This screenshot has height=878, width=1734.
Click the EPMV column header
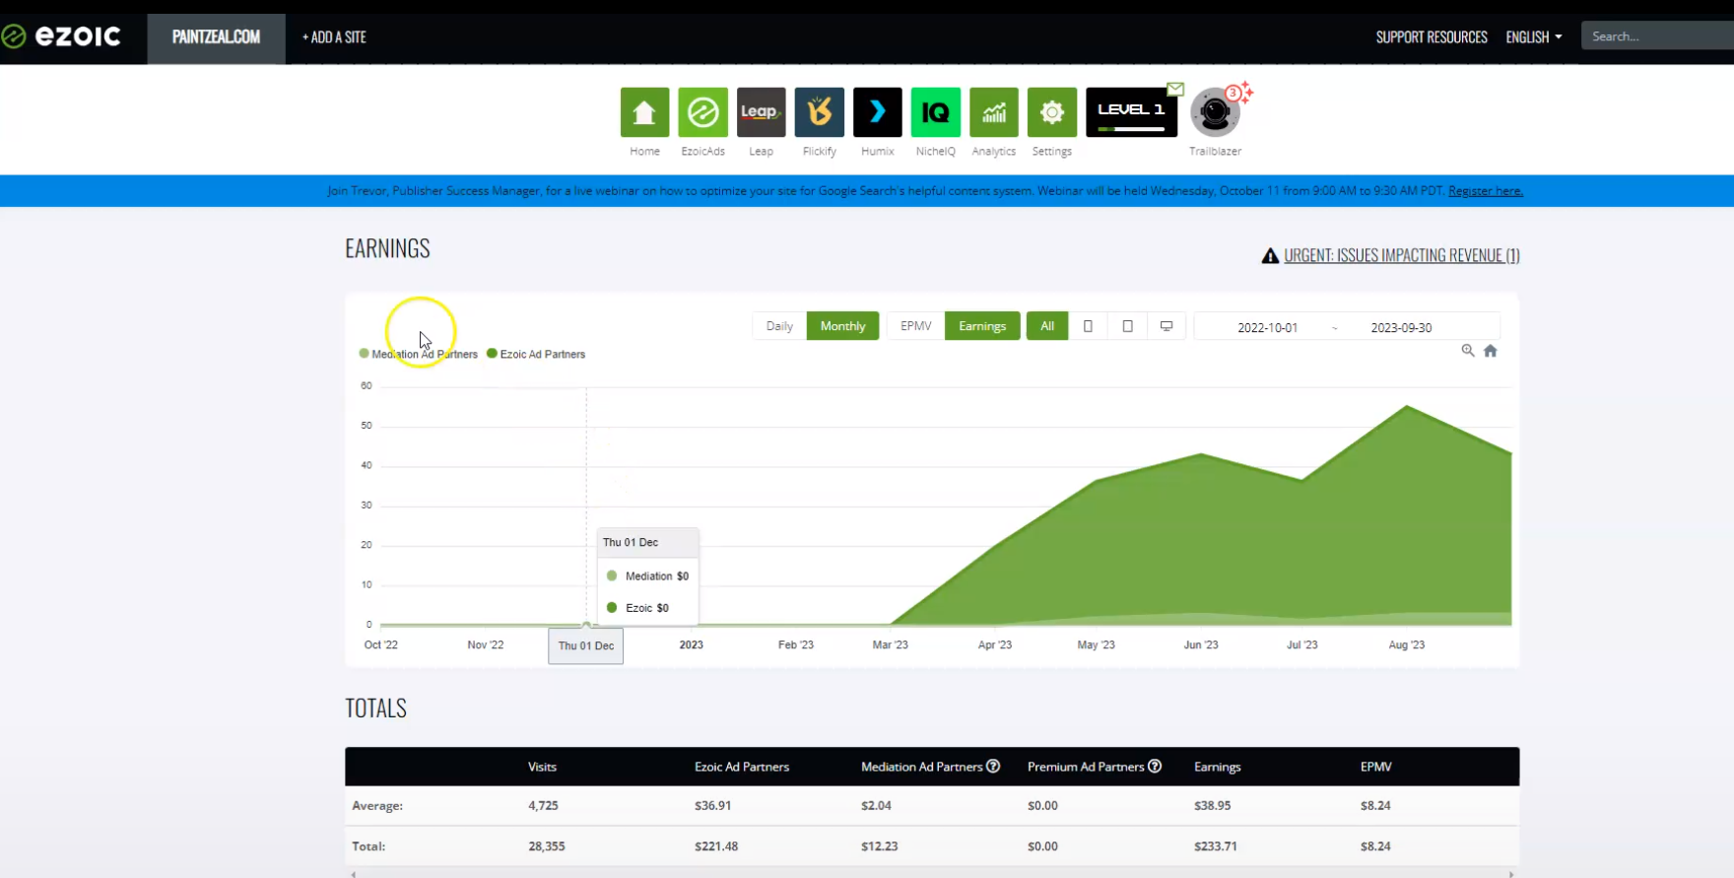coord(1375,767)
